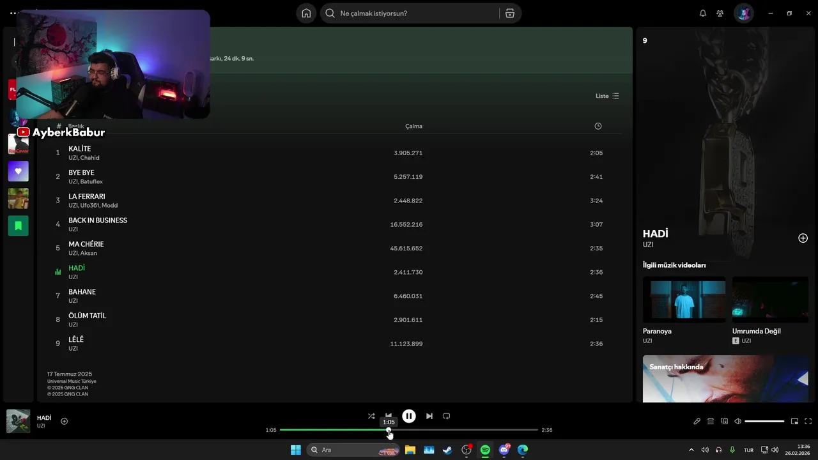Image resolution: width=818 pixels, height=460 pixels.
Task: Add current song via plus icon in bottom bar
Action: coord(64,421)
